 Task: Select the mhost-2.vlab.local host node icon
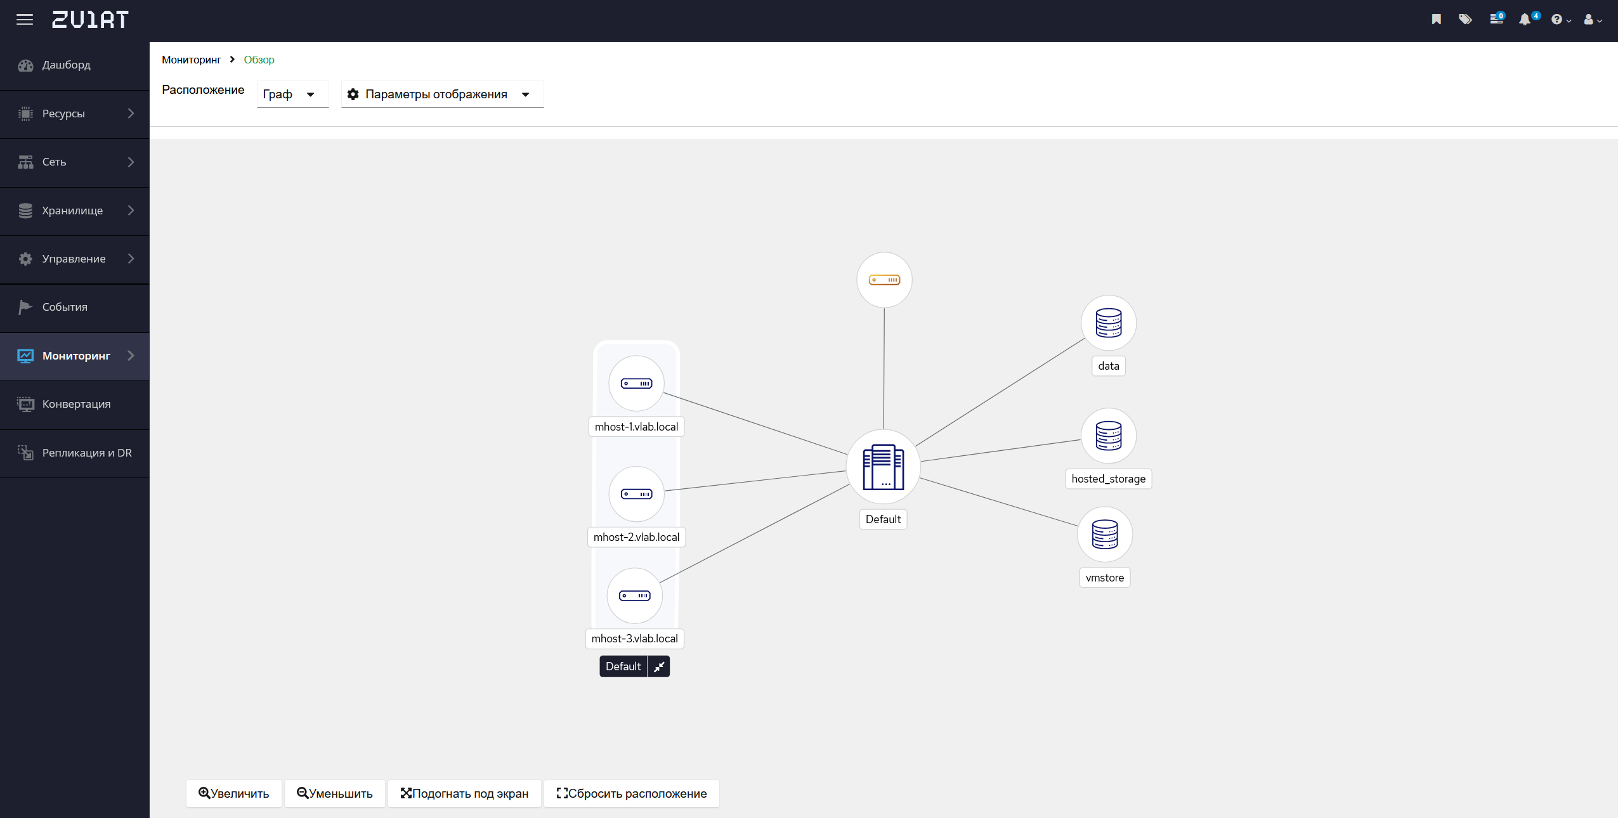pyautogui.click(x=636, y=494)
